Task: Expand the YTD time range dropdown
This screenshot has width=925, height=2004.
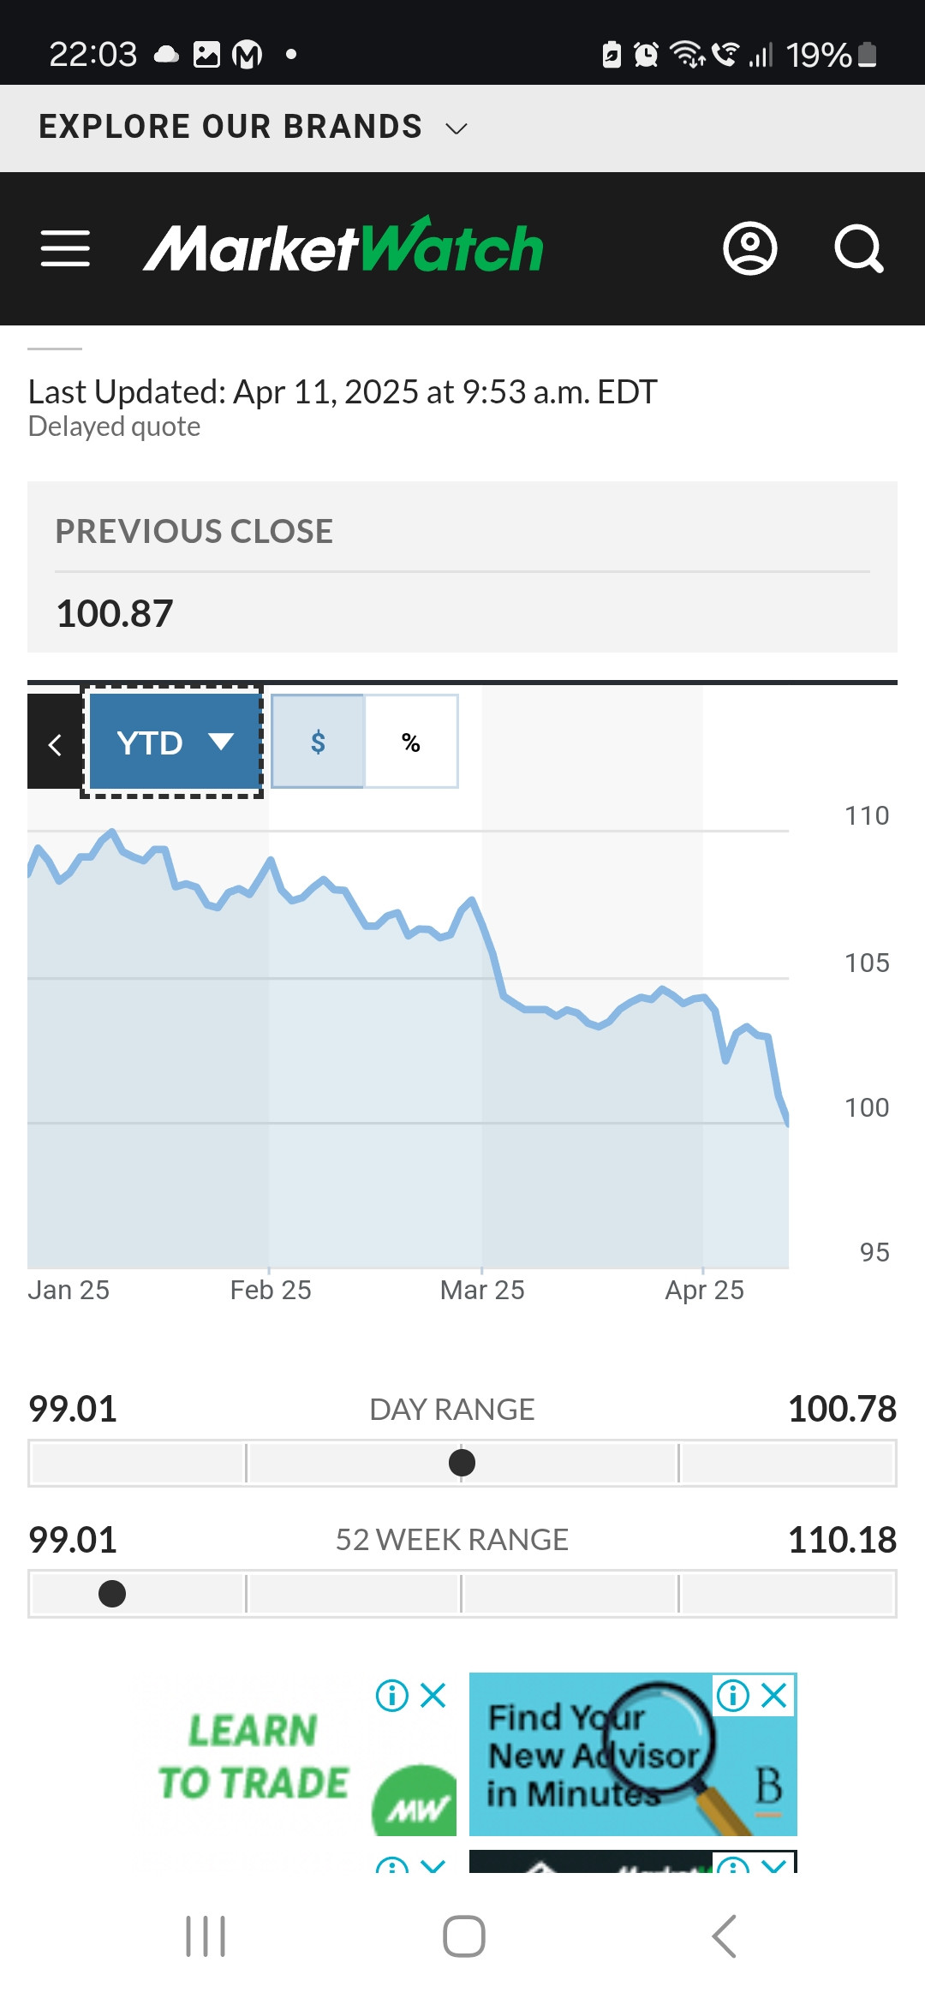Action: 174,742
